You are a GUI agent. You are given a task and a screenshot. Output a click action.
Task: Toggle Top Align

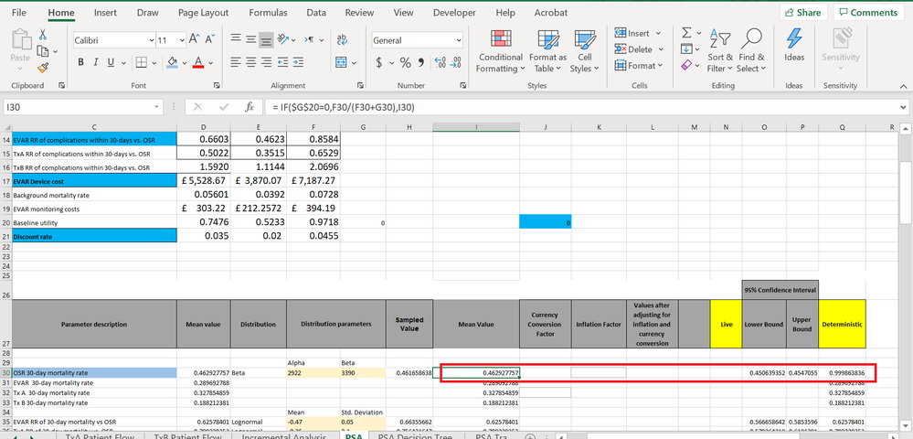click(x=236, y=39)
